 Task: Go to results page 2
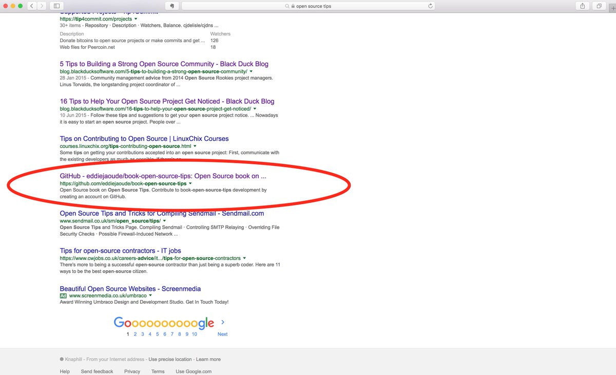point(136,334)
